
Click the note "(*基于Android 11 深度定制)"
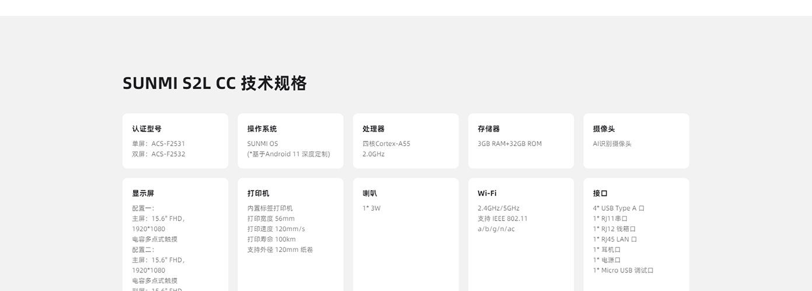(x=288, y=154)
